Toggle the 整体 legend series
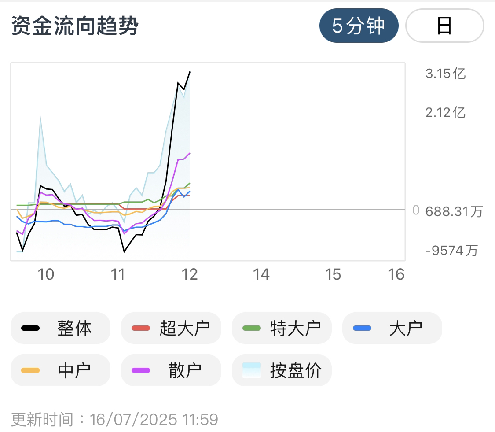Viewport: 495px width, 432px height. [x=61, y=328]
